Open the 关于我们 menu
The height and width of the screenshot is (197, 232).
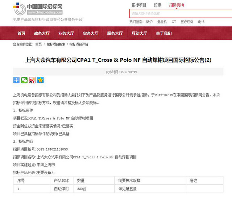[164, 33]
